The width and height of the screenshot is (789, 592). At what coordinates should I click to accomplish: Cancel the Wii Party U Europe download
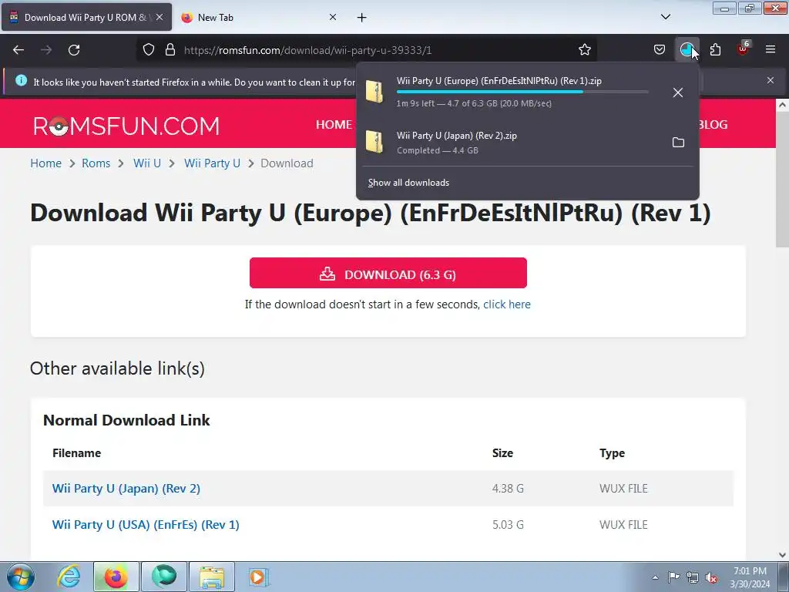(678, 92)
